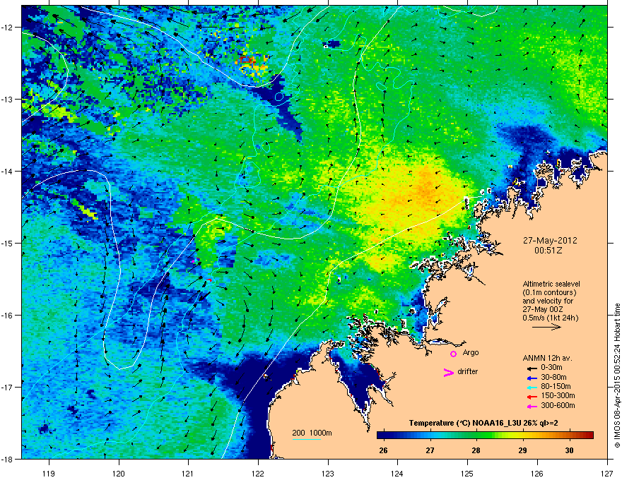Viewport: 622px width, 480px height.
Task: Click the ANMN 12h av. legend heading
Action: click(x=547, y=358)
